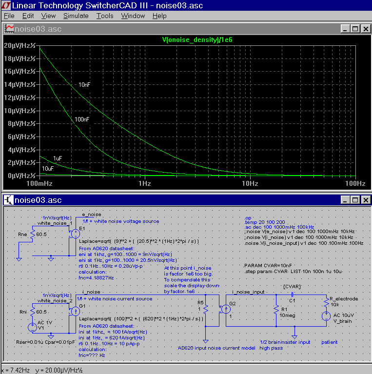Open the schematic window's control-menu icon
Image resolution: width=372 pixels, height=374 pixels.
(9, 200)
